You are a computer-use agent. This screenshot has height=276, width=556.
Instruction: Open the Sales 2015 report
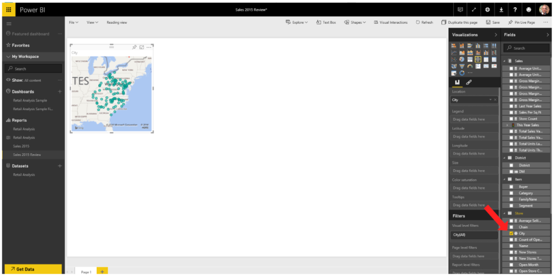tap(21, 146)
